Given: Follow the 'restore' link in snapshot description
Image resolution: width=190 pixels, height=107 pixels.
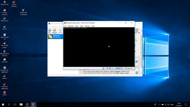Looking at the screenshot, I should coord(127,73).
